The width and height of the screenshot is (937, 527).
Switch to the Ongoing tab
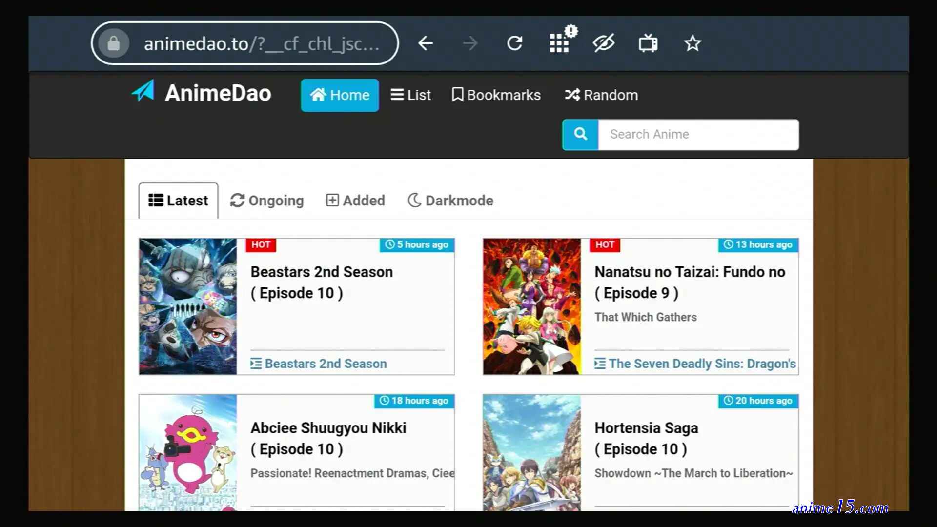(267, 201)
